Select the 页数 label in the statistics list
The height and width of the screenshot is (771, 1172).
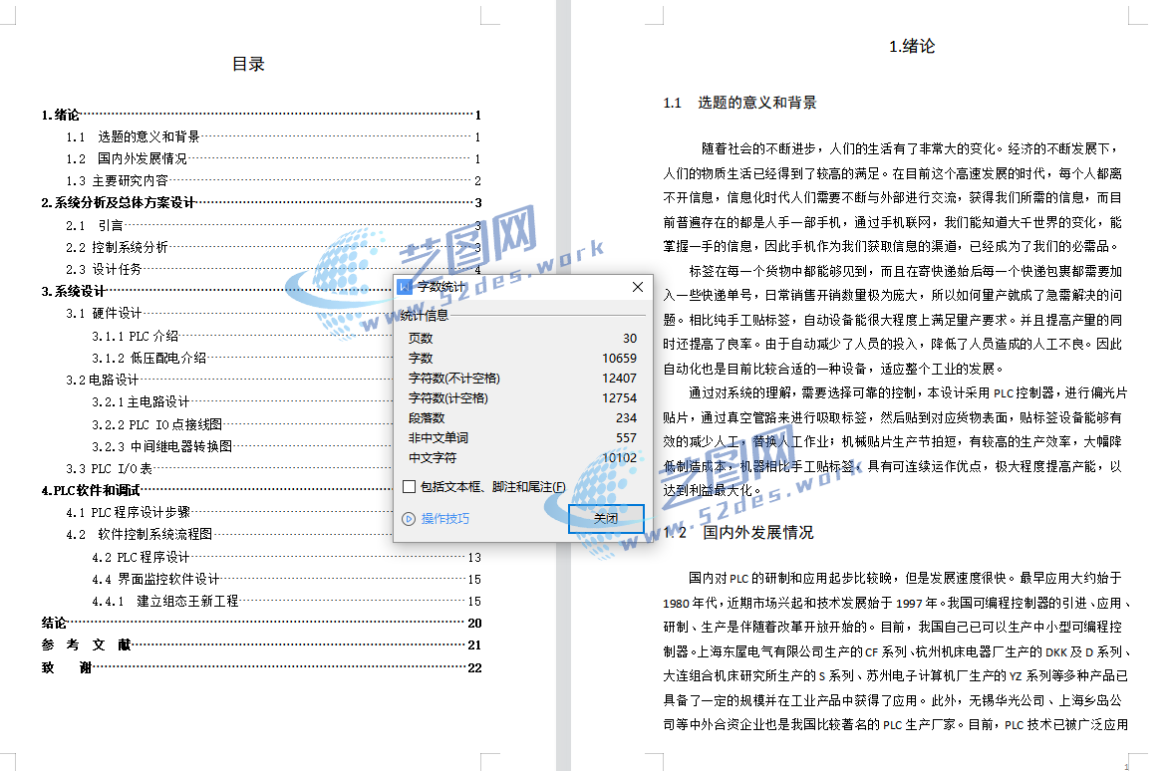pos(421,339)
